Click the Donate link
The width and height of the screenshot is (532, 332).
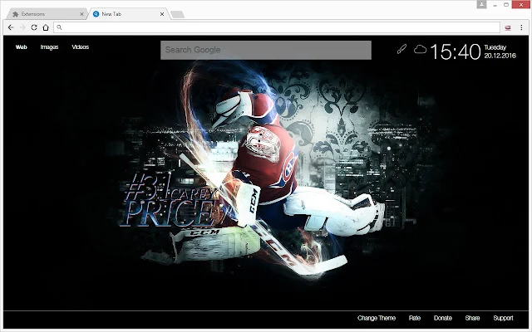(x=443, y=318)
